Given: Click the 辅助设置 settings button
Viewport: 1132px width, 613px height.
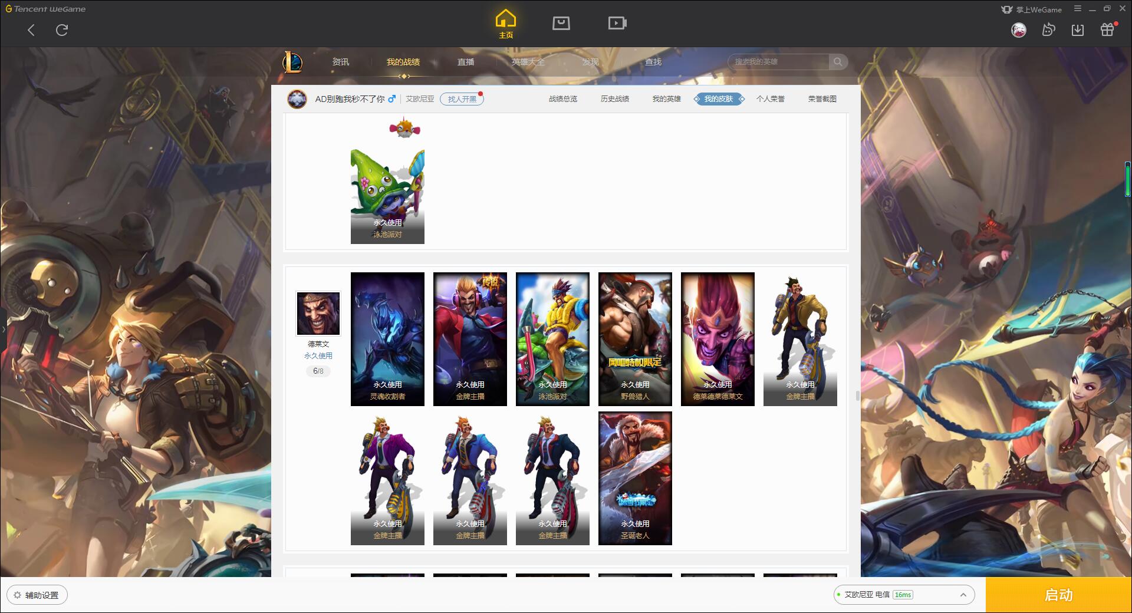Looking at the screenshot, I should [x=37, y=595].
